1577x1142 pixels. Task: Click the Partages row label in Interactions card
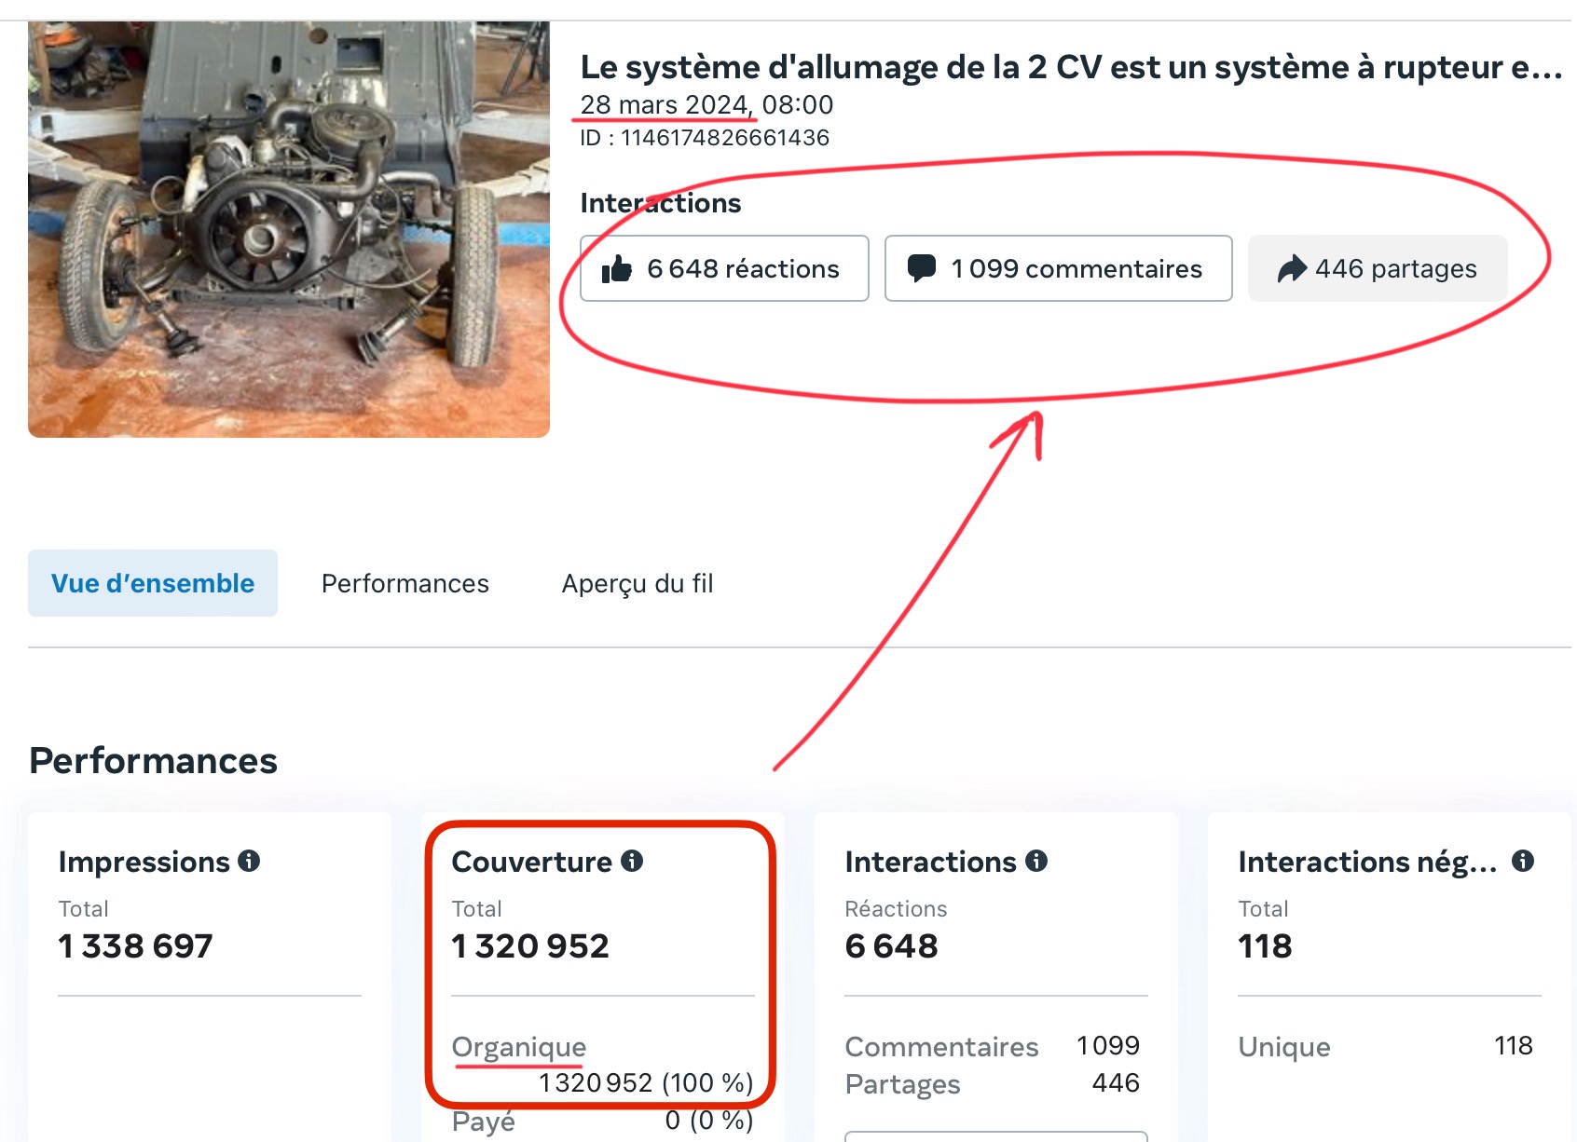(x=902, y=1084)
